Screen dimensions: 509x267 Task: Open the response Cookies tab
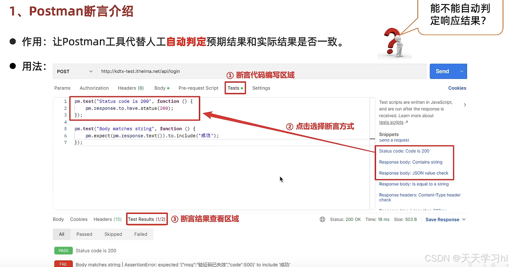tap(79, 219)
